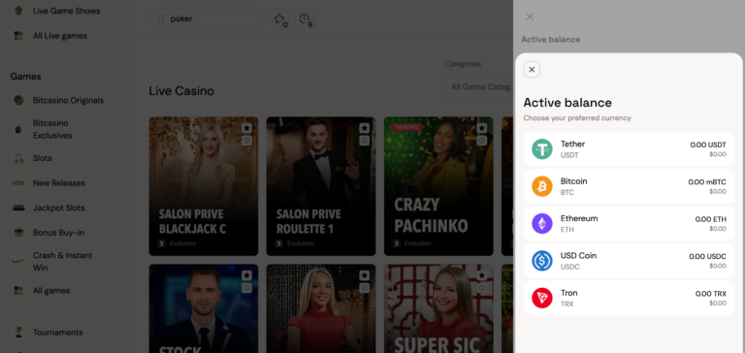Click the All Live games grid icon
This screenshot has height=353, width=745.
click(x=18, y=36)
